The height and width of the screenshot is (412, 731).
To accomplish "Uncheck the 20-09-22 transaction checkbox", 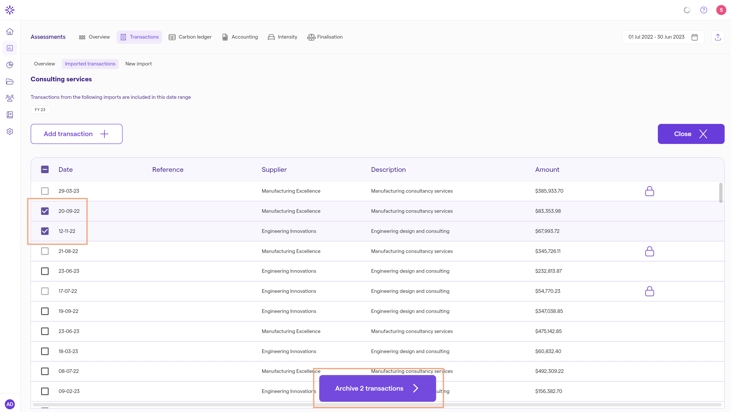I will click(x=45, y=211).
